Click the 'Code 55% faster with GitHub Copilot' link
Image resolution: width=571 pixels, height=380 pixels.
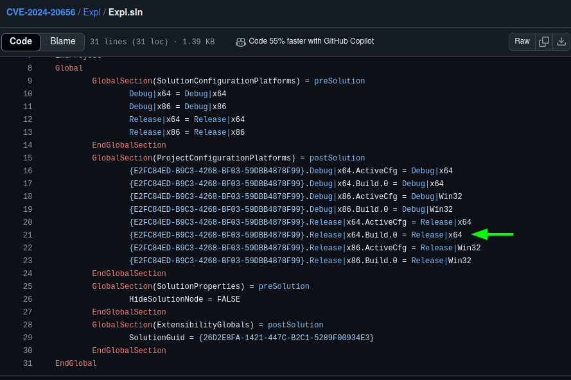311,41
